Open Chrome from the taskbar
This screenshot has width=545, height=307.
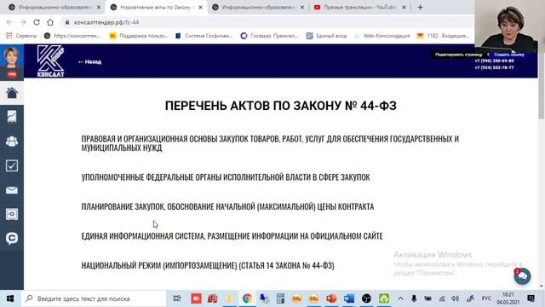[x=247, y=298]
